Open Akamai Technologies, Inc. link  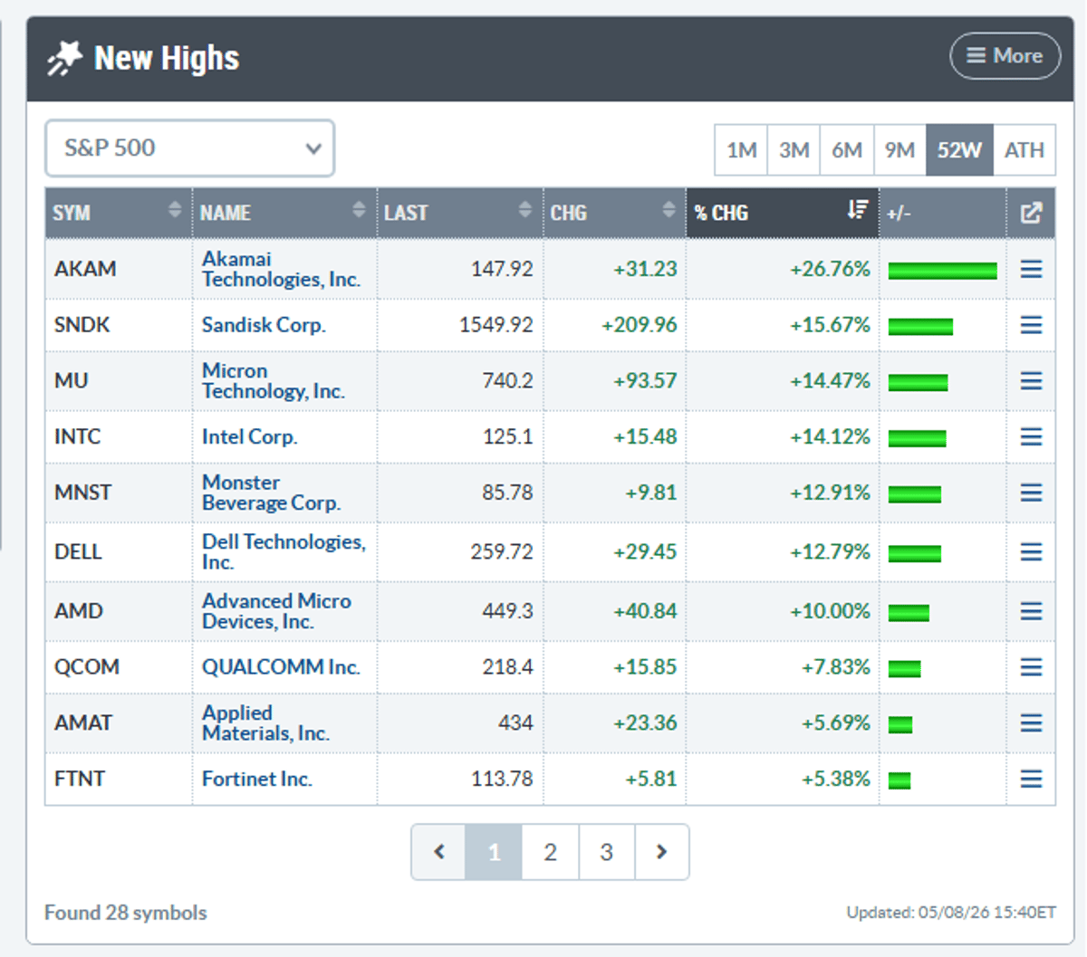pos(281,269)
